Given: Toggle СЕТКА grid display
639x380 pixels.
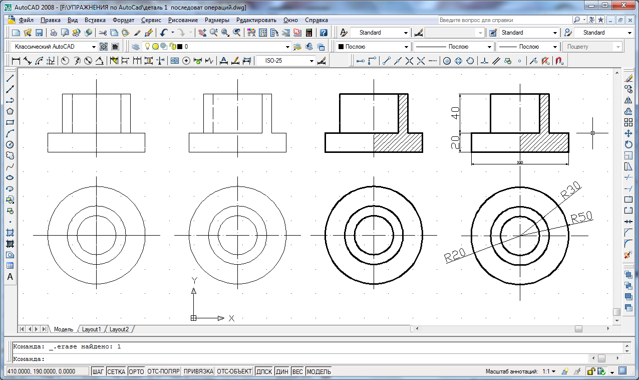Looking at the screenshot, I should 116,371.
